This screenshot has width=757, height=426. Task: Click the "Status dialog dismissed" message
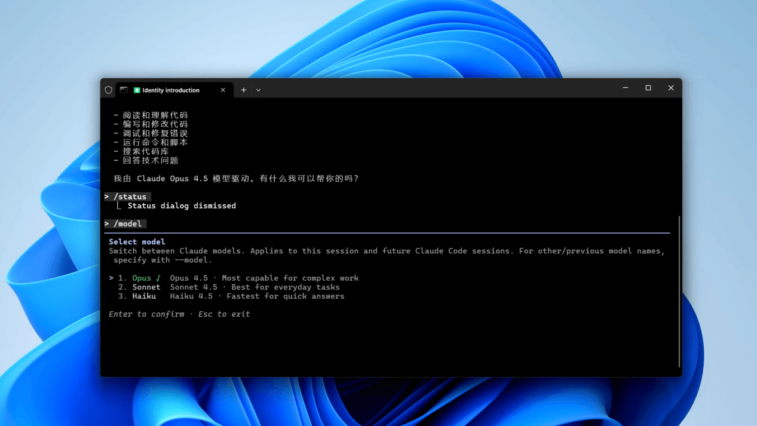pyautogui.click(x=182, y=206)
